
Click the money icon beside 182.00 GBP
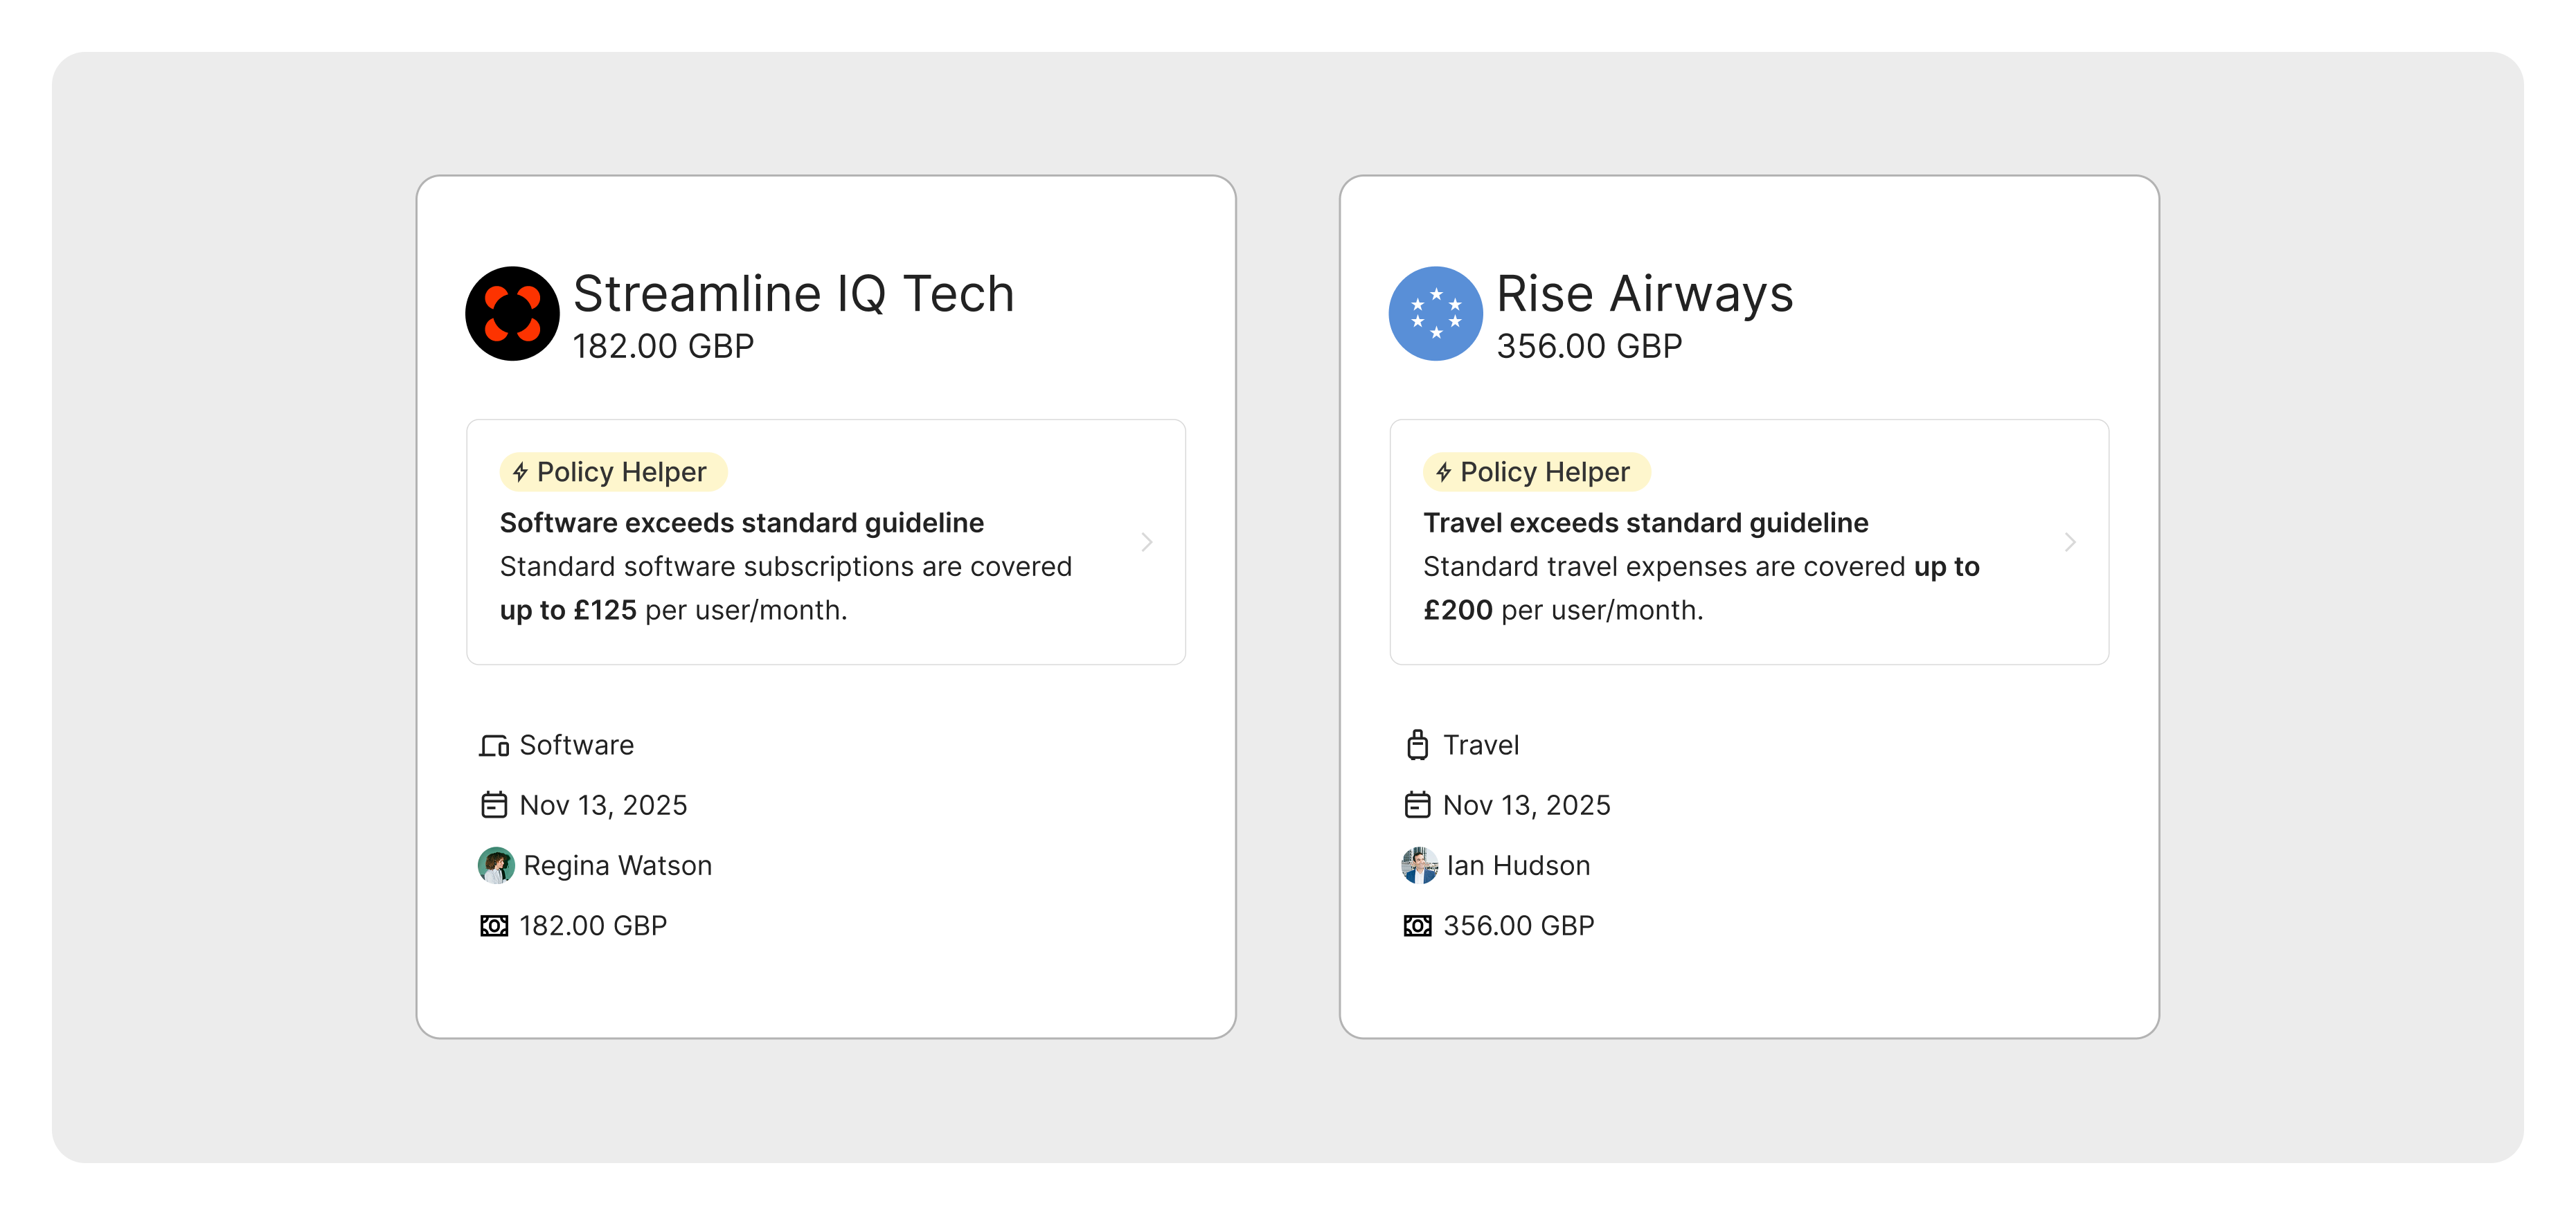(x=494, y=926)
